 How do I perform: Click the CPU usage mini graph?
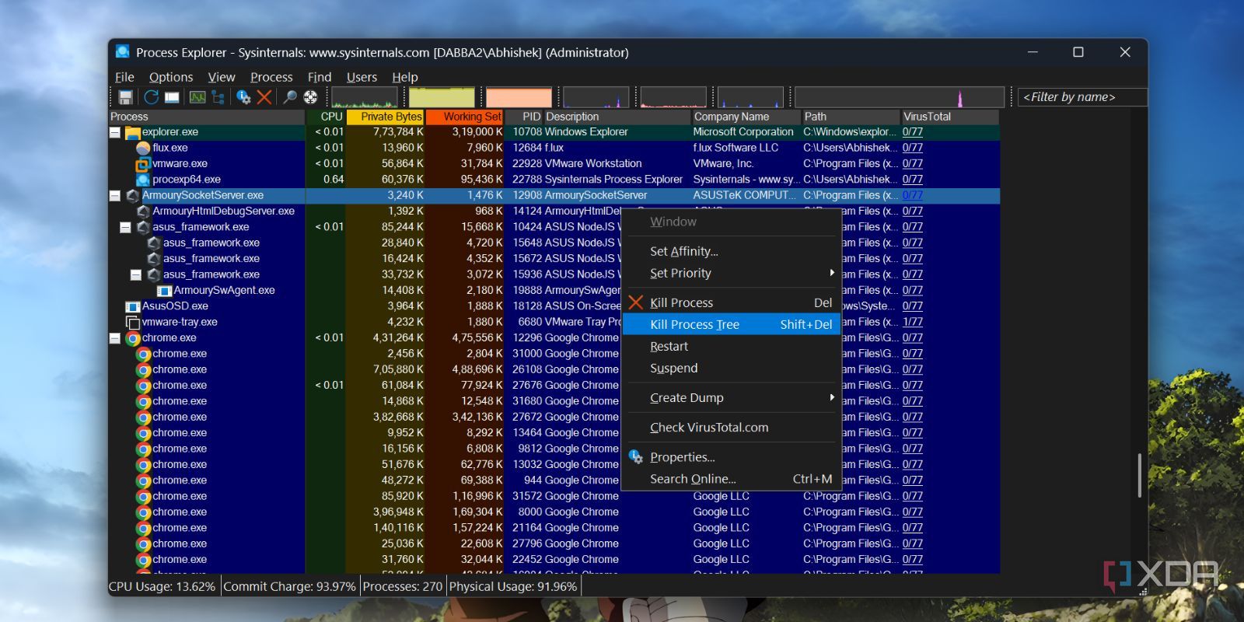pos(365,97)
